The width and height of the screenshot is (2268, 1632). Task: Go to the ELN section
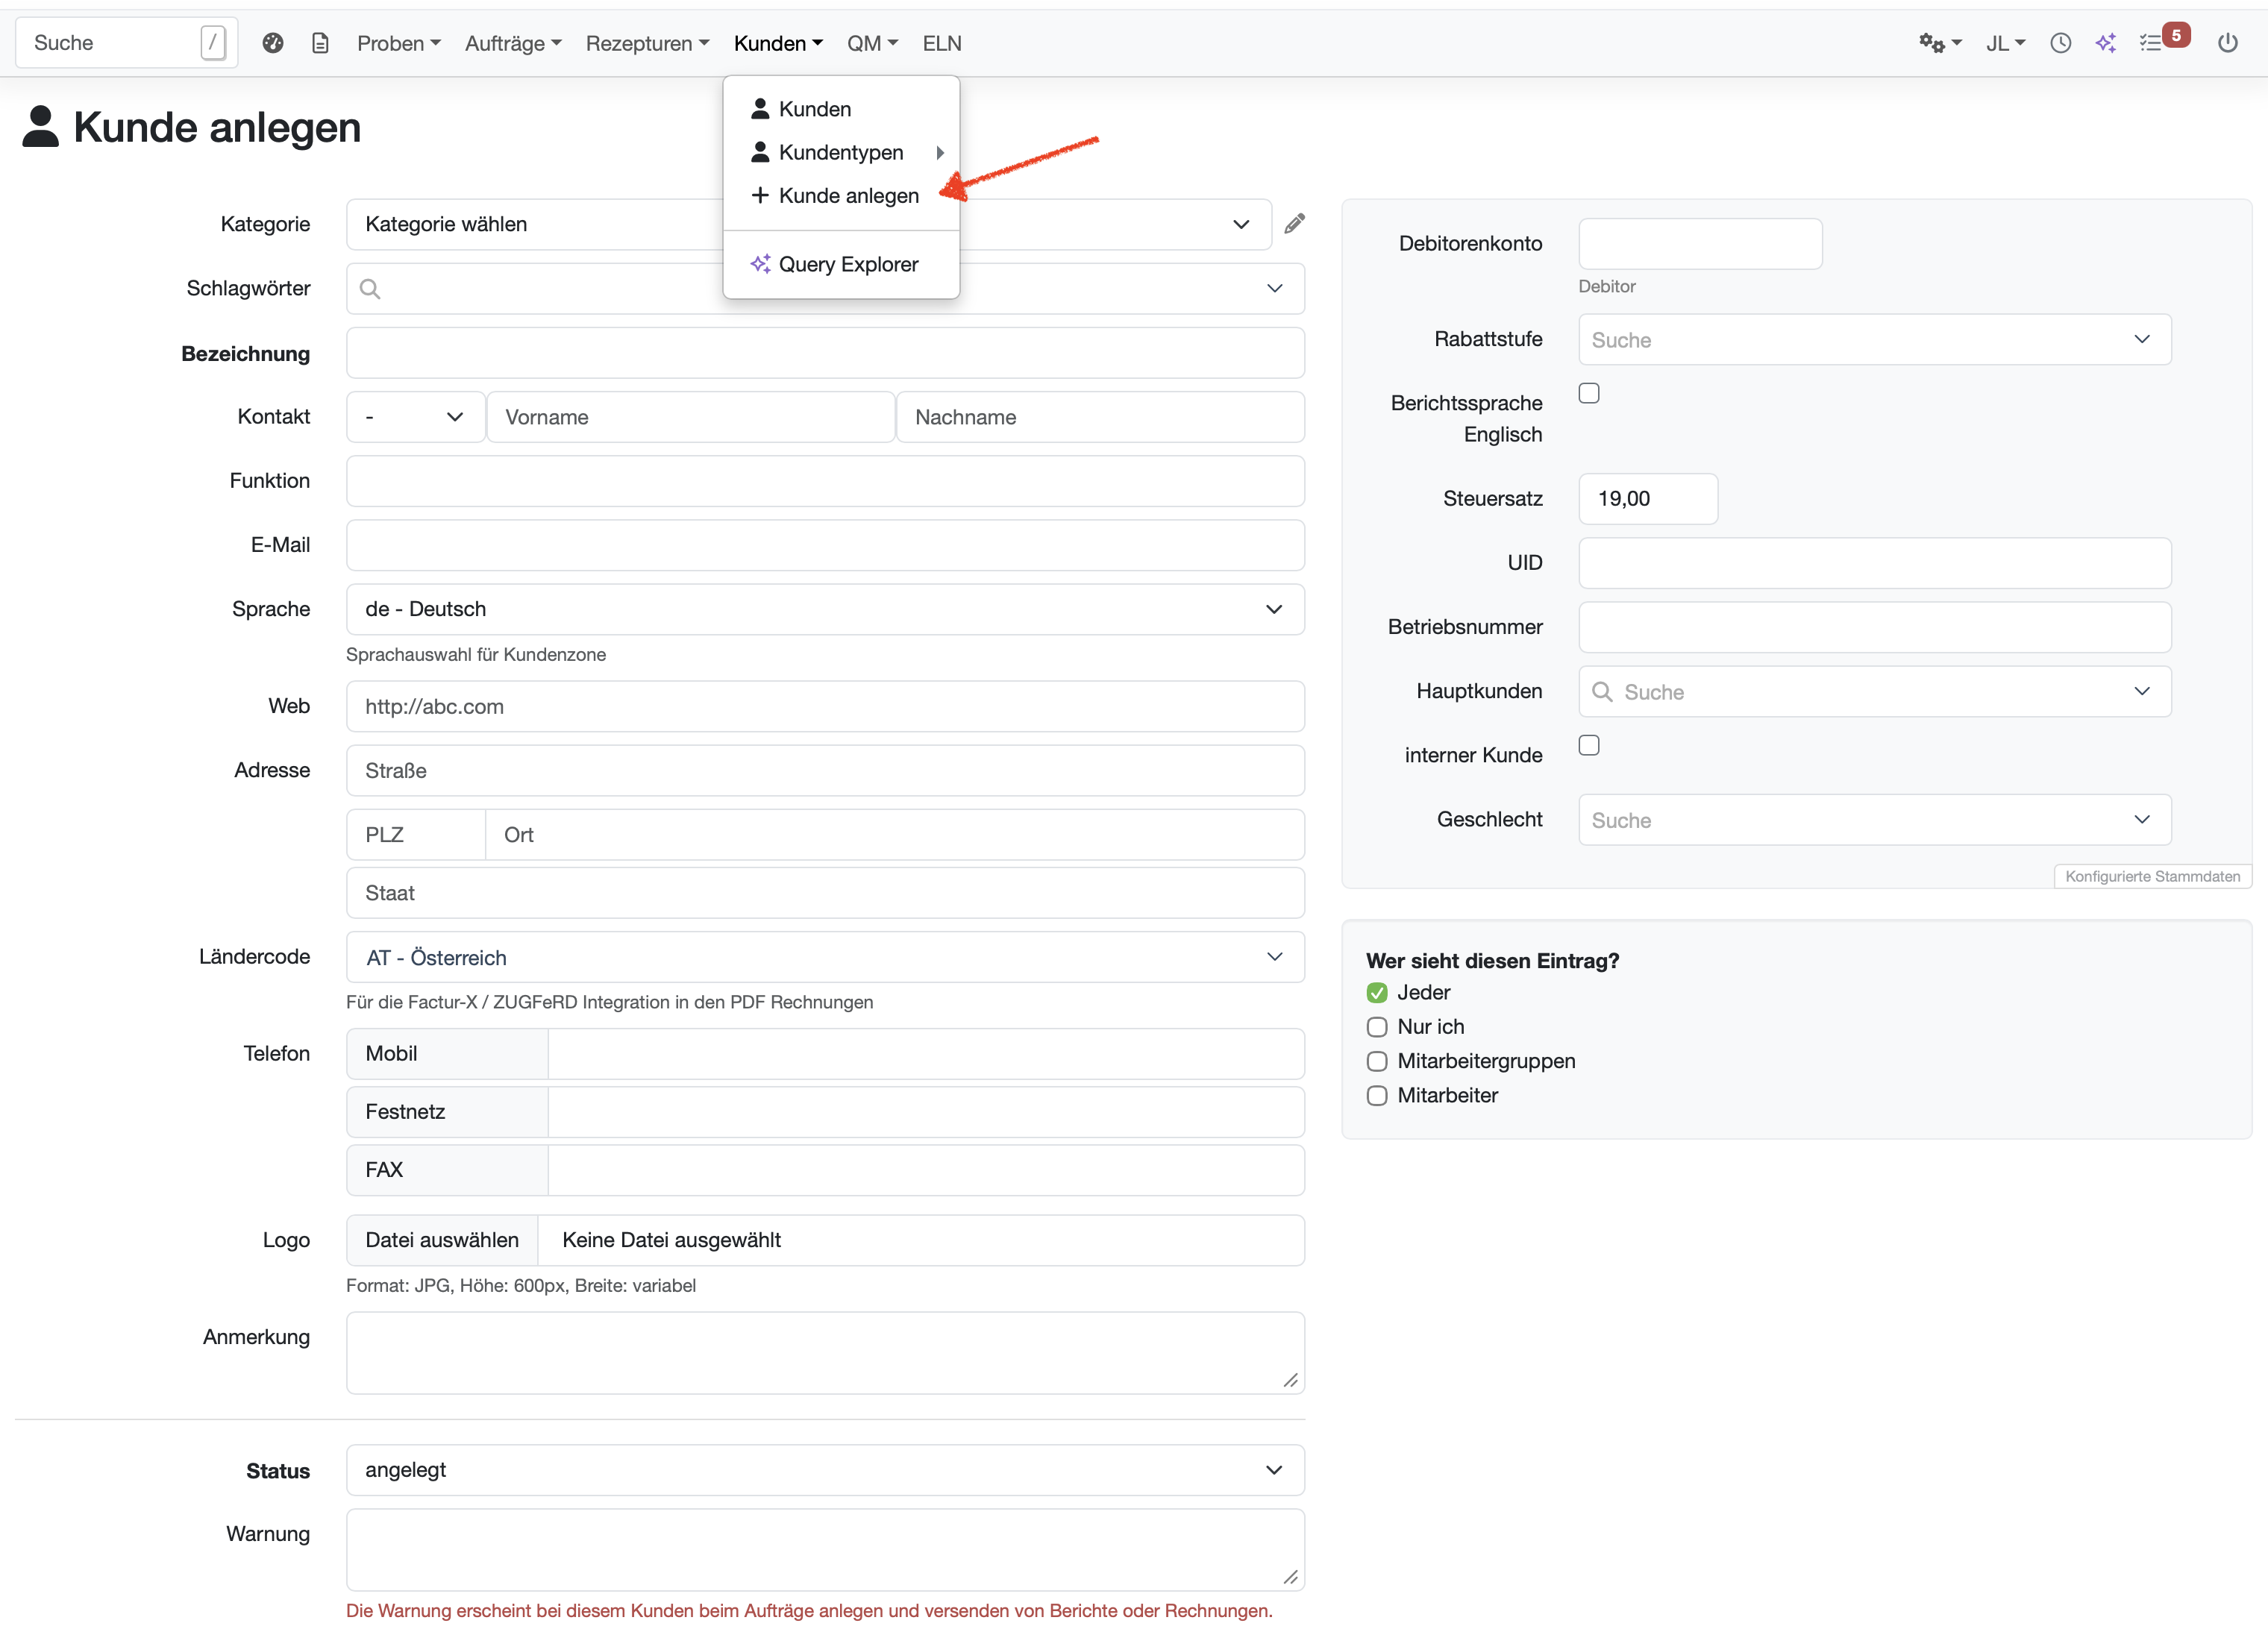(x=942, y=43)
